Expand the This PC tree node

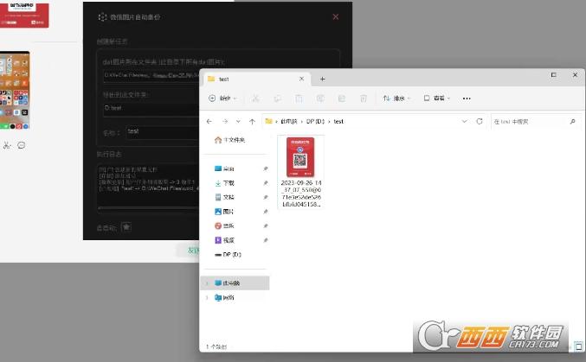point(207,283)
